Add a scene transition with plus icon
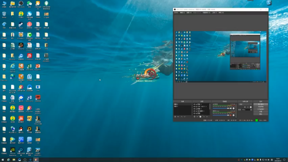 pyautogui.click(x=245, y=107)
